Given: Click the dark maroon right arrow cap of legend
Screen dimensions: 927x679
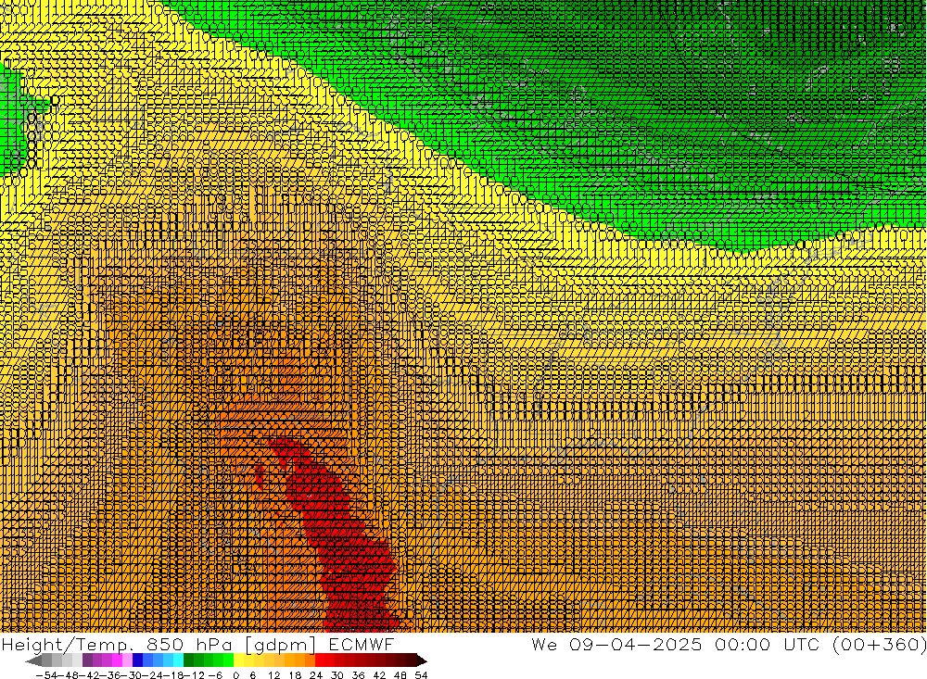Looking at the screenshot, I should point(422,660).
